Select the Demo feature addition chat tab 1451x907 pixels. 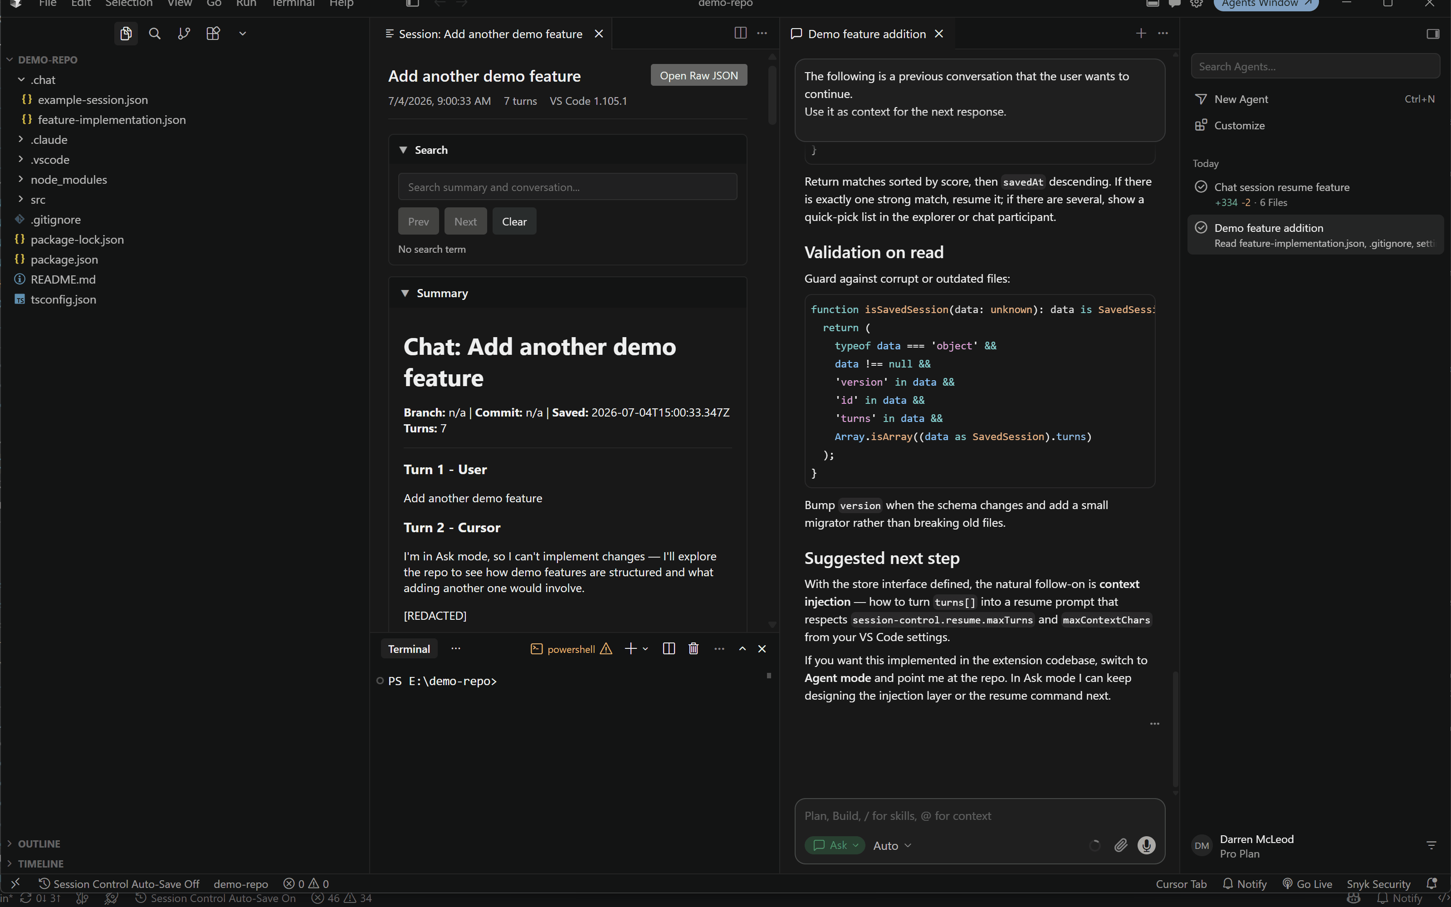click(x=866, y=34)
